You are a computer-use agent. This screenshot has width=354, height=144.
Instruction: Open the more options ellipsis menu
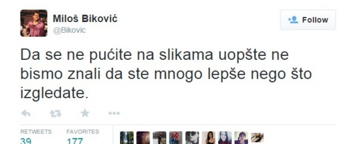114,113
